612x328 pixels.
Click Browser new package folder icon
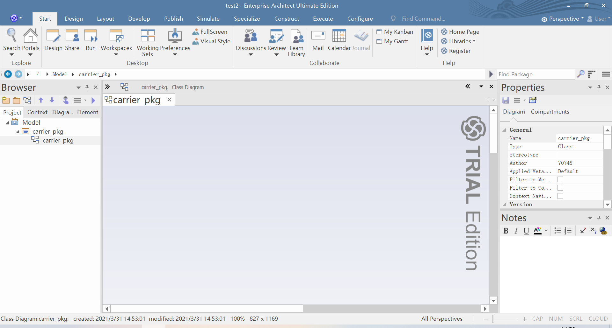point(17,100)
